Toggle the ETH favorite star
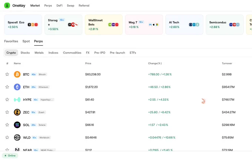Viewport: 252px width, 160px height. coord(7,87)
